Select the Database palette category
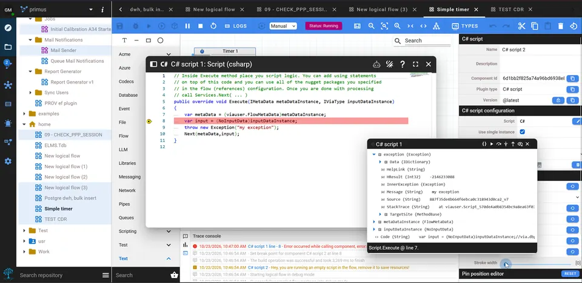The height and width of the screenshot is (283, 582). point(145,95)
